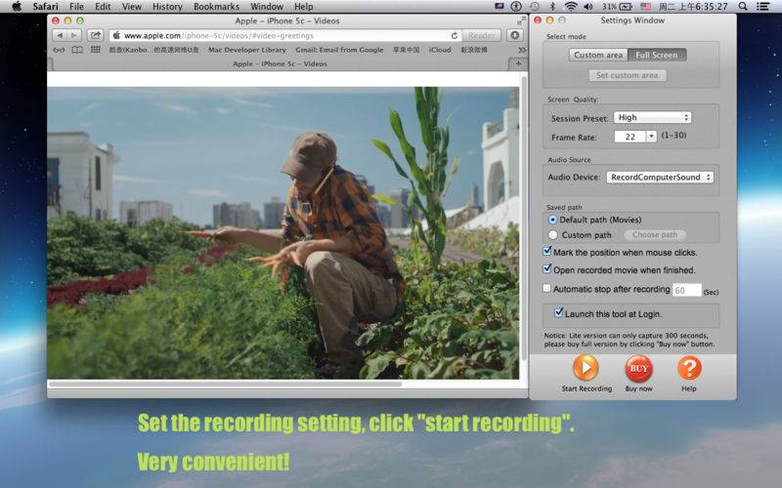Open the Help menu in menu bar
The image size is (782, 488).
303,7
